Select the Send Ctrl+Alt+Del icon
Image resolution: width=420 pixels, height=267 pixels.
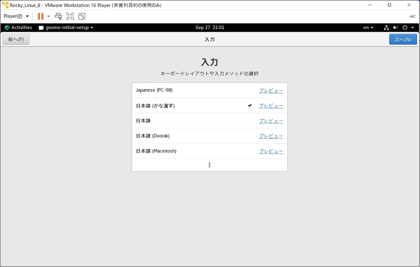coord(58,16)
